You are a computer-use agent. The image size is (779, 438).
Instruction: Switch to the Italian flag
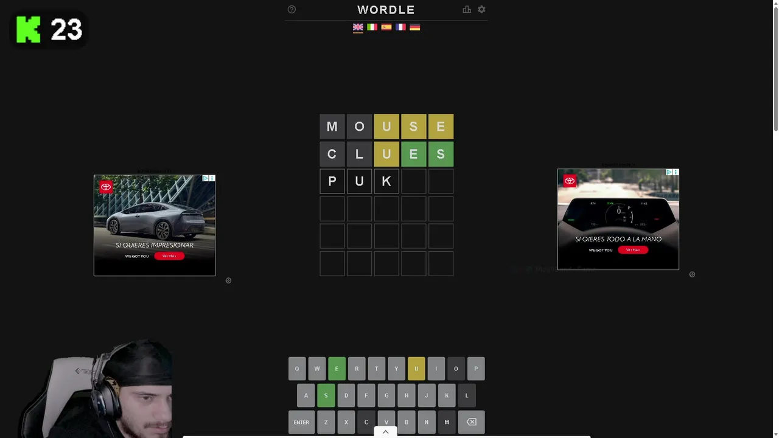click(372, 27)
